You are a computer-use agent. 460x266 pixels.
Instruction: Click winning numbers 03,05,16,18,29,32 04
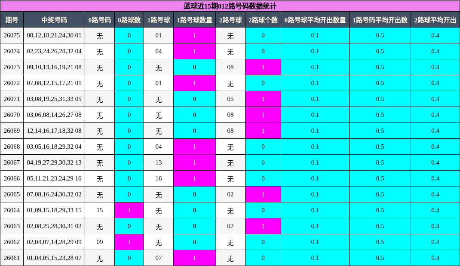(54, 147)
